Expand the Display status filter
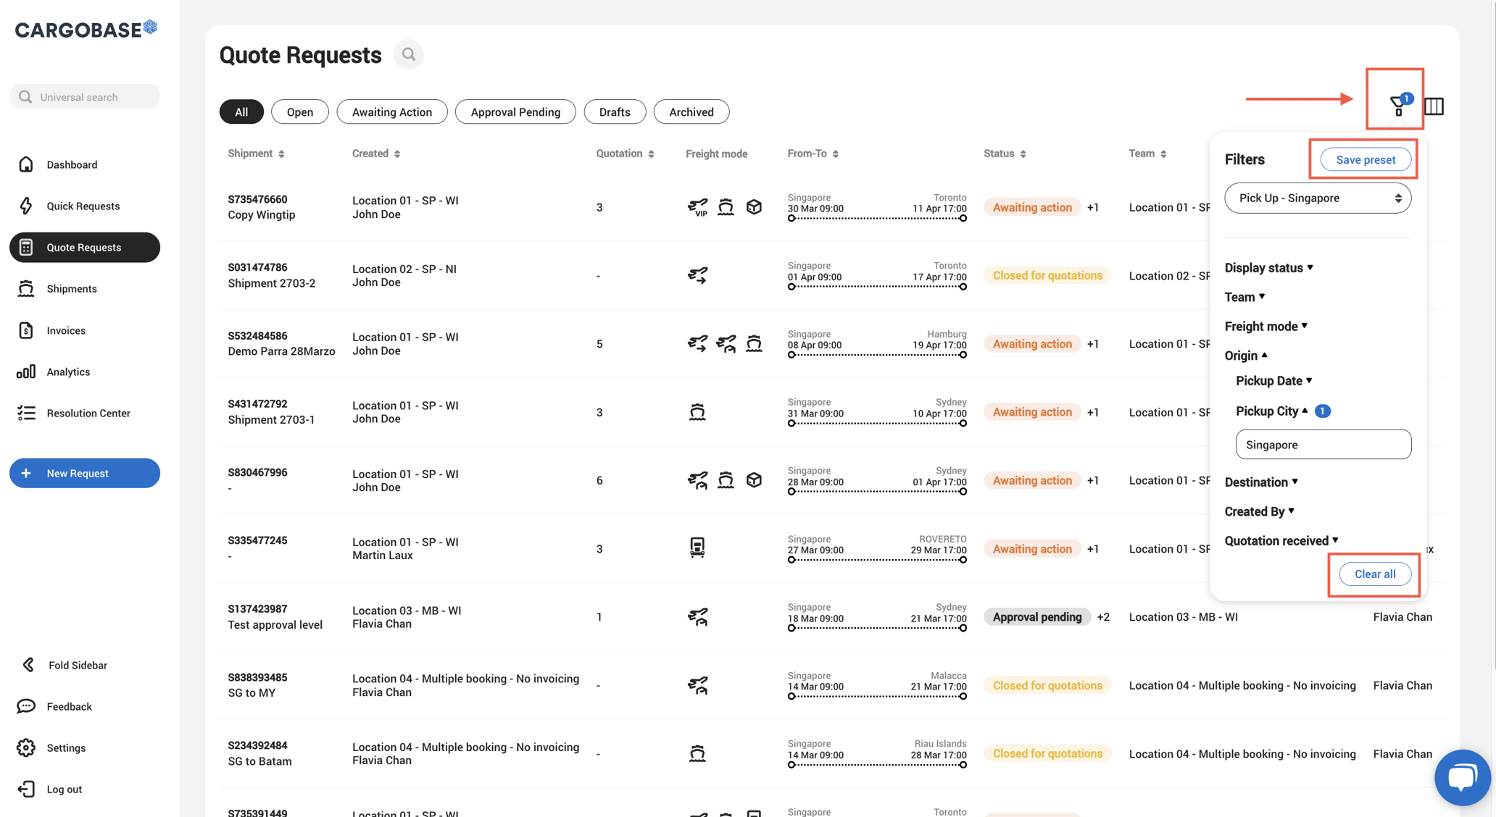1496x817 pixels. click(x=1268, y=267)
